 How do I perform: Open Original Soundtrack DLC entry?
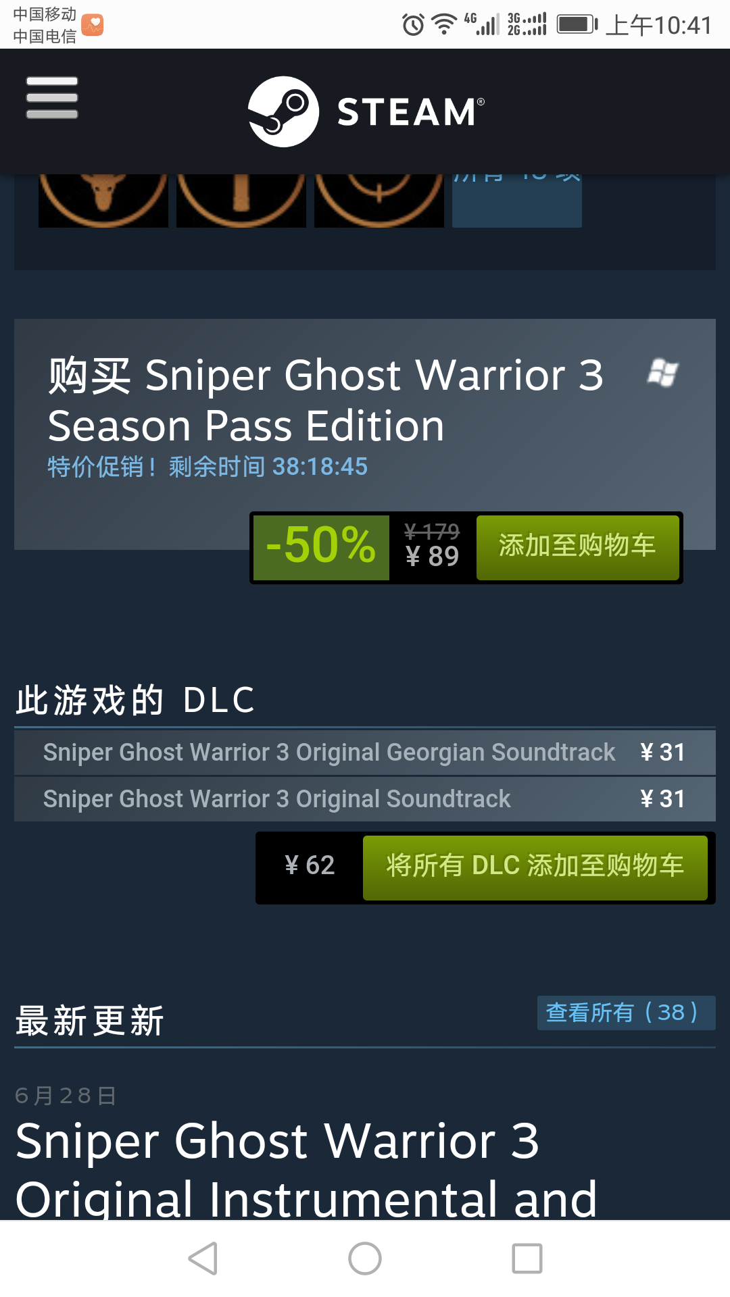[x=365, y=798]
